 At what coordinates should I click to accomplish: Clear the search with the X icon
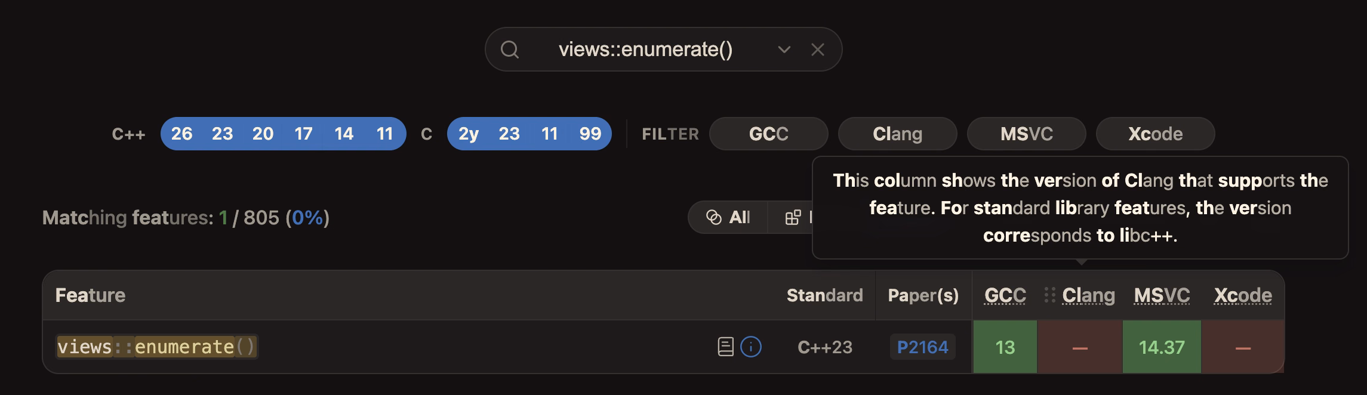818,50
